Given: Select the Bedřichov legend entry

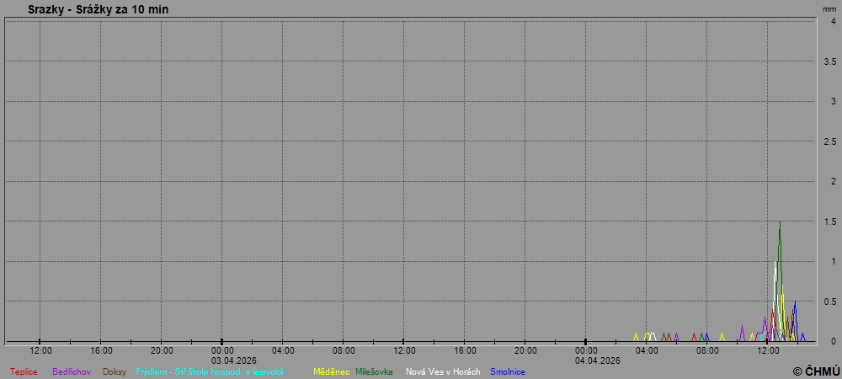Looking at the screenshot, I should [72, 371].
